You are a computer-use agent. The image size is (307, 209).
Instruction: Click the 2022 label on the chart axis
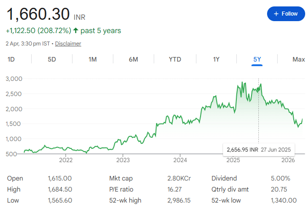coord(66,160)
